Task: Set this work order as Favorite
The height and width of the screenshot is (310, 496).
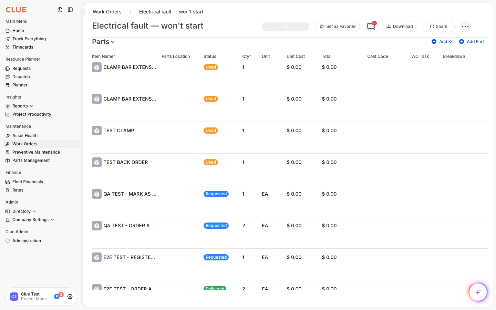Action: pyautogui.click(x=337, y=26)
